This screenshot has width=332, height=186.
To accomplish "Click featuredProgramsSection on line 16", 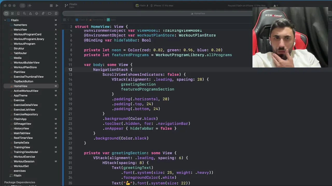I will pyautogui.click(x=148, y=89).
